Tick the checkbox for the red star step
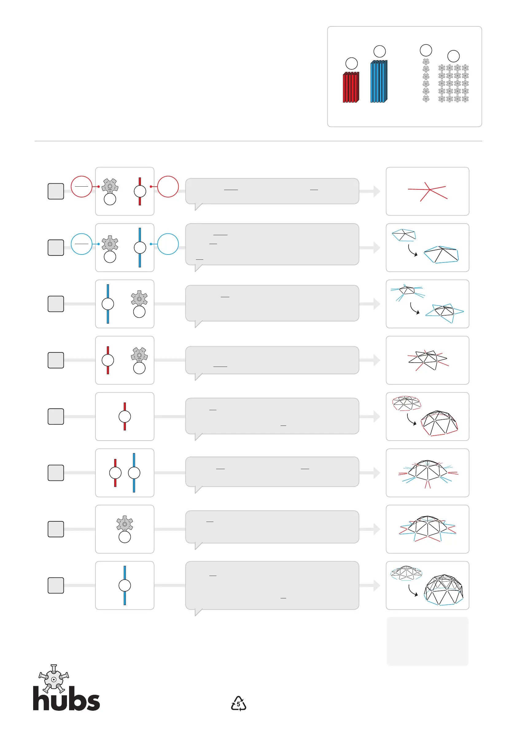This screenshot has width=517, height=731. (56, 191)
